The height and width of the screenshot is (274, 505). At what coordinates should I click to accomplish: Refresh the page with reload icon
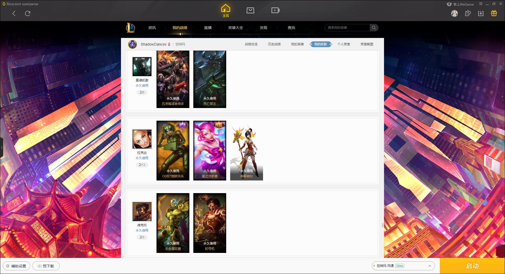coord(28,13)
